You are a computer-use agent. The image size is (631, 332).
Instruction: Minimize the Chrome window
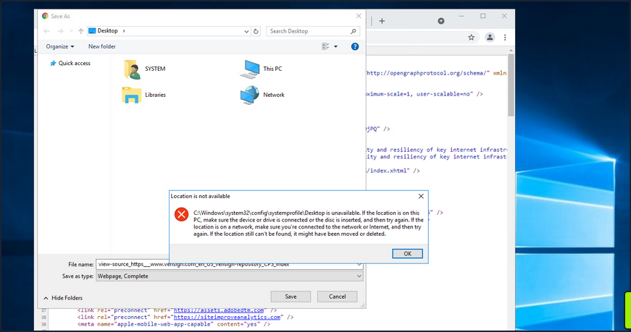[x=461, y=16]
